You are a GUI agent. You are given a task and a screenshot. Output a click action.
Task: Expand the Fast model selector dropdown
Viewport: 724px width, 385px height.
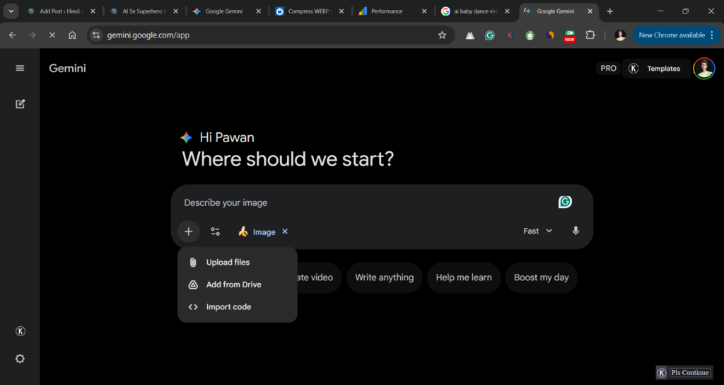click(x=537, y=231)
